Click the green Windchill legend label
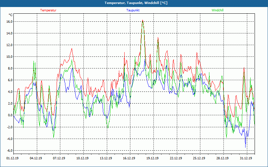 217,10
